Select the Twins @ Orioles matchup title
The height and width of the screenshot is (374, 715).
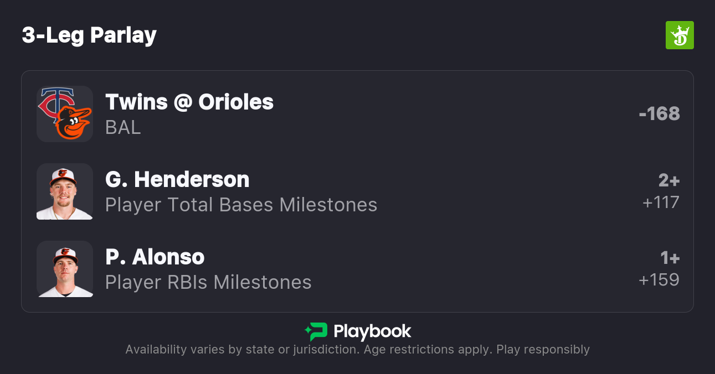[189, 102]
